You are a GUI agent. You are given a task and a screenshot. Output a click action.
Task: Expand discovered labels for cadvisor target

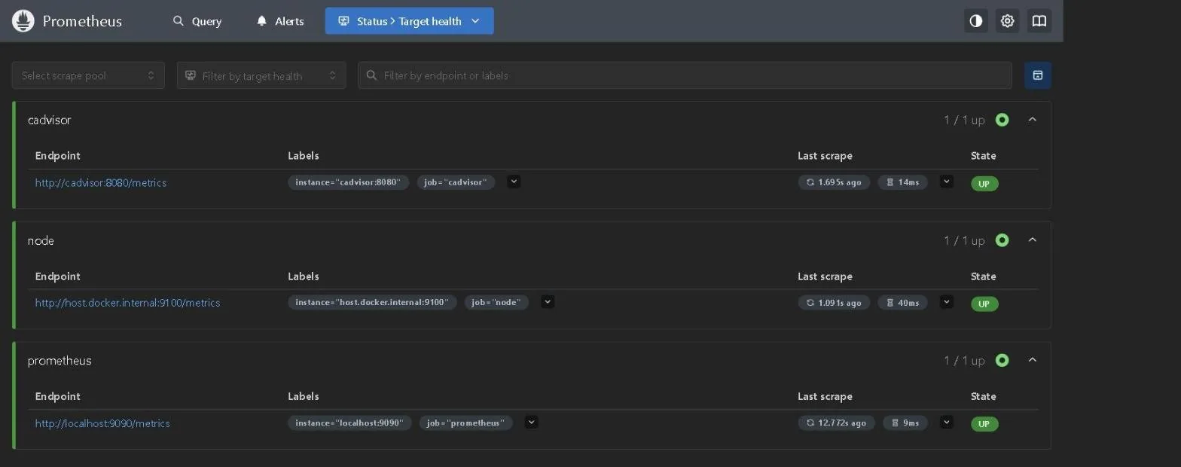(x=514, y=182)
